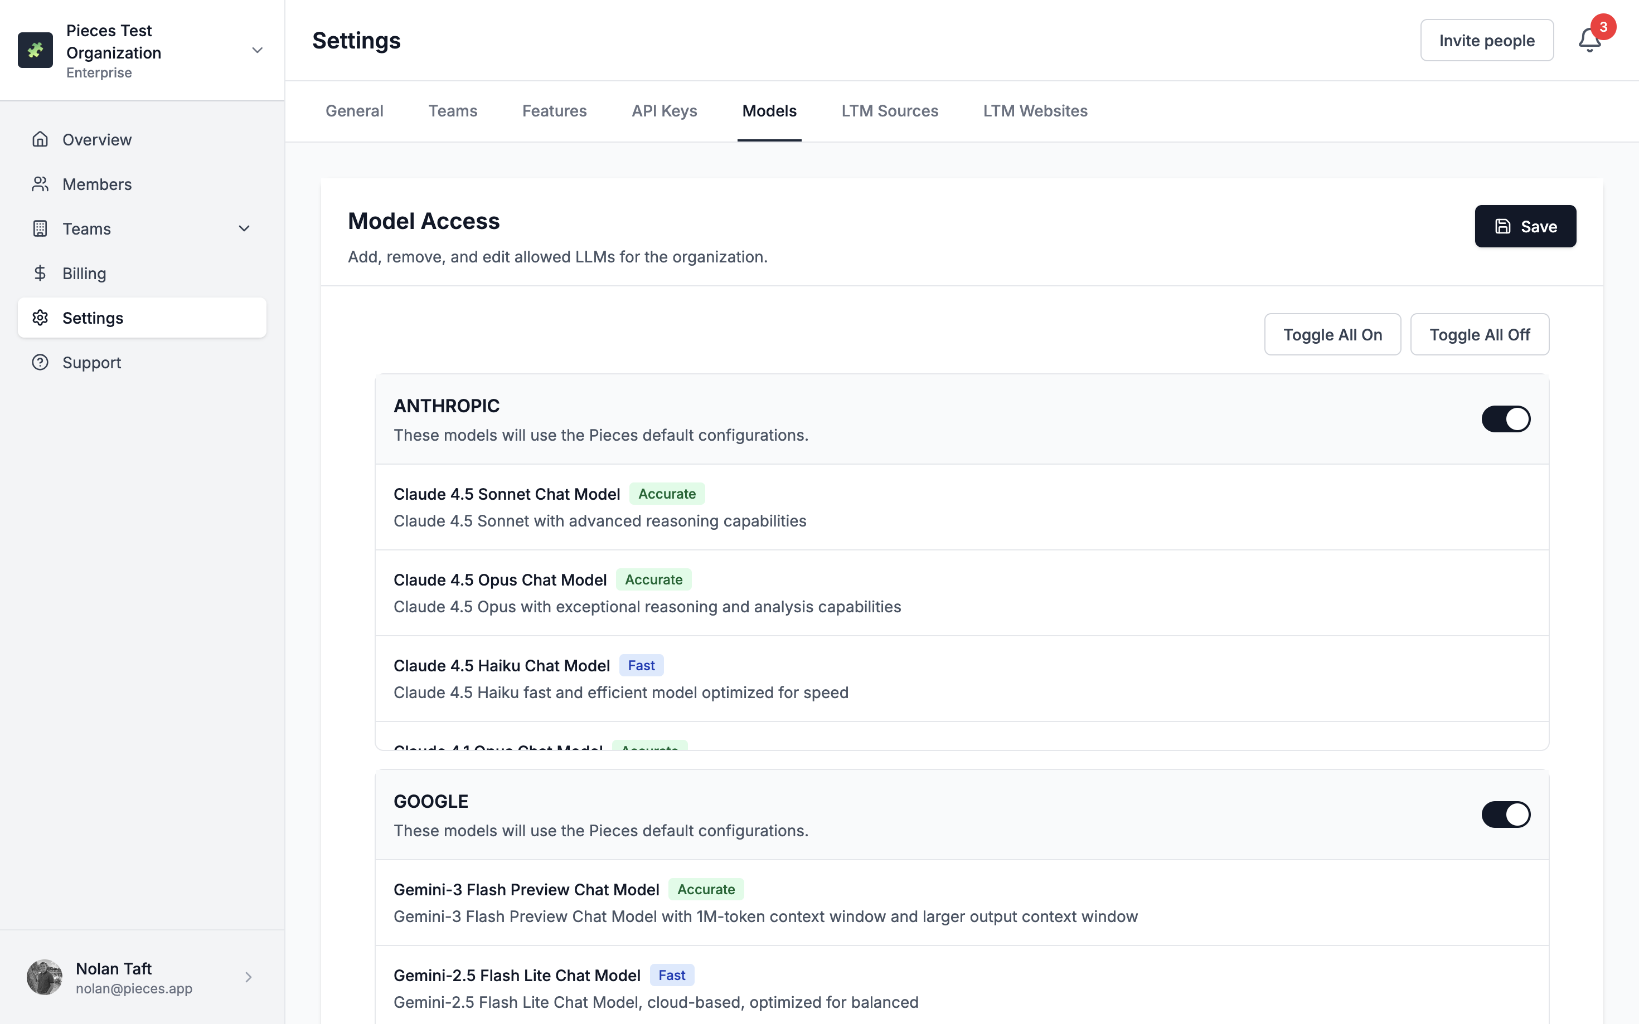Expand the Teams submenu chevron in sidebar
Viewport: 1639px width, 1024px height.
244,229
